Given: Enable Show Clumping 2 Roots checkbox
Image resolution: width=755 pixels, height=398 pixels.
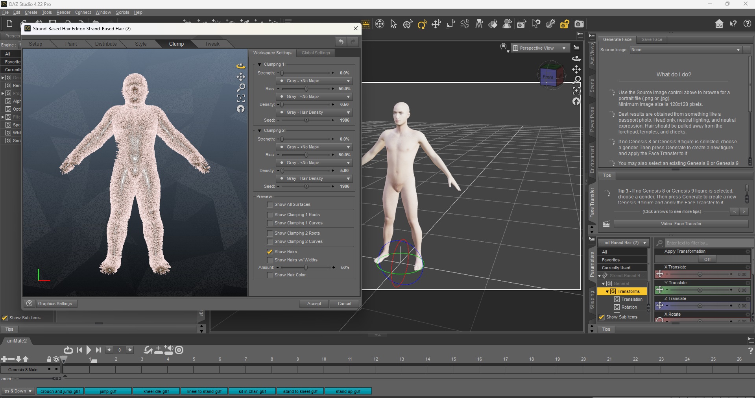Looking at the screenshot, I should tap(270, 233).
